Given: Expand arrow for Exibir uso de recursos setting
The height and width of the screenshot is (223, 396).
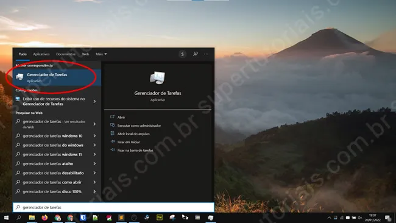Looking at the screenshot, I should point(94,101).
